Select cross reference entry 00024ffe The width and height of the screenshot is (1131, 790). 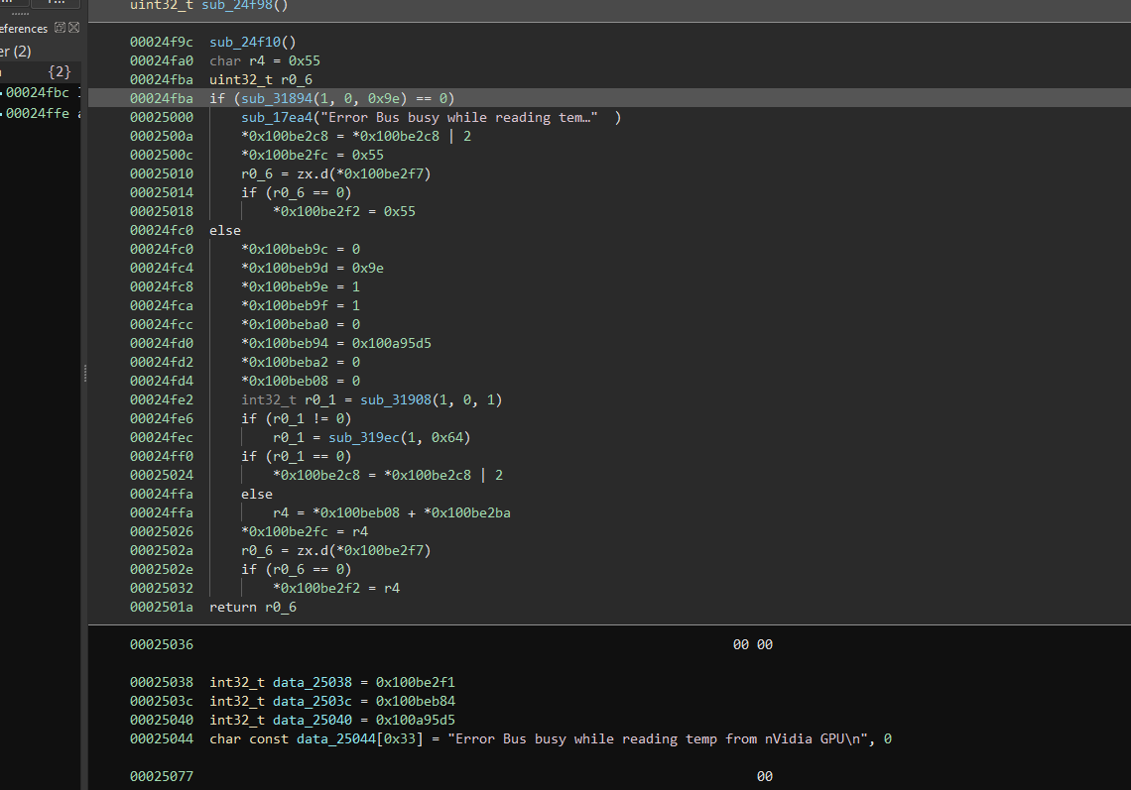click(38, 113)
